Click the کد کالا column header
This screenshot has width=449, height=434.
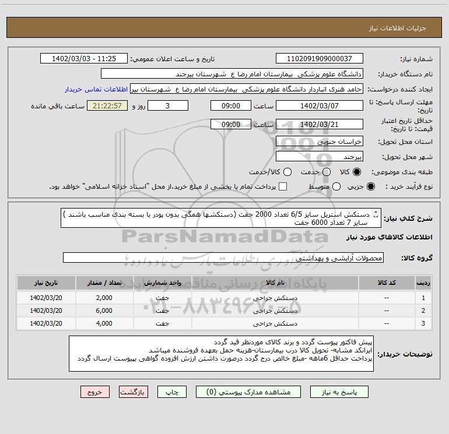click(387, 283)
